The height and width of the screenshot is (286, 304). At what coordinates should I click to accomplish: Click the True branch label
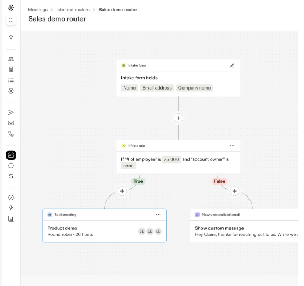pos(138,181)
